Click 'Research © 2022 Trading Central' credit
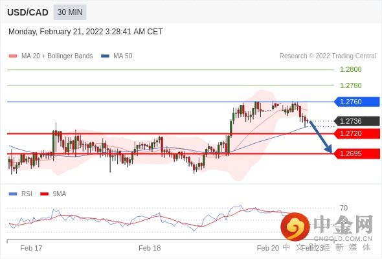 328,56
